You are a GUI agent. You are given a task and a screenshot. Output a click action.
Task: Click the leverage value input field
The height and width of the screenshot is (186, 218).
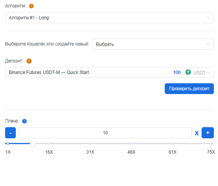[x=105, y=133]
